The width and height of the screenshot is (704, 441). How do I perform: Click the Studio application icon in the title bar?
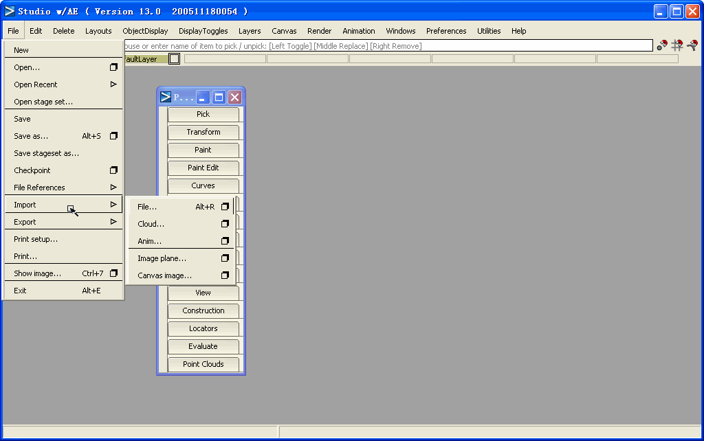(10, 11)
